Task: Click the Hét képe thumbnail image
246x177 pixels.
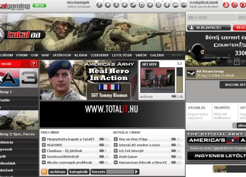Action: coord(157,80)
